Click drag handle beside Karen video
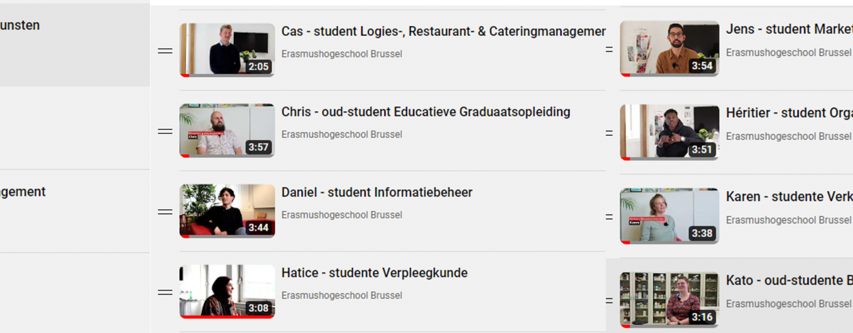853x333 pixels. coord(609,217)
